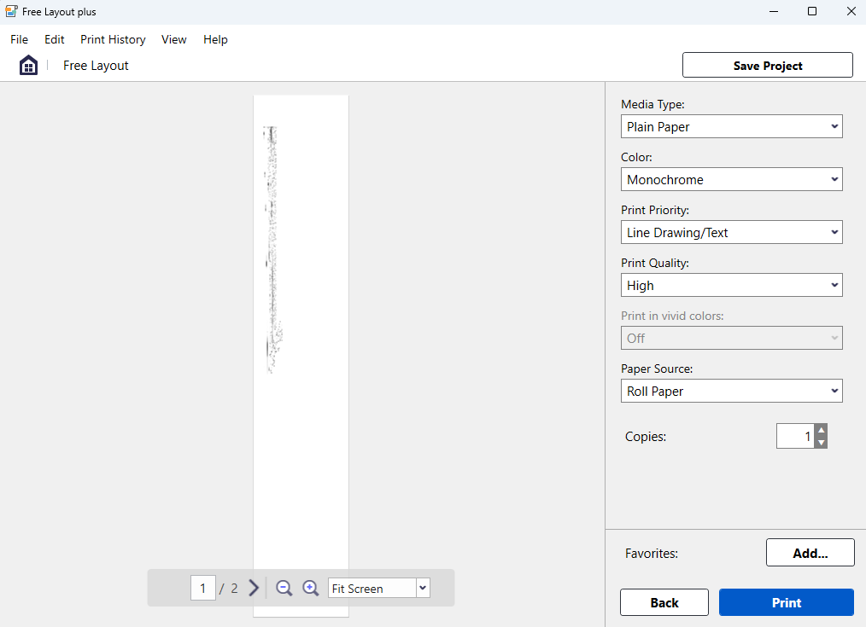Image resolution: width=866 pixels, height=627 pixels.
Task: Minimize the Free Layout plus window
Action: (x=774, y=12)
